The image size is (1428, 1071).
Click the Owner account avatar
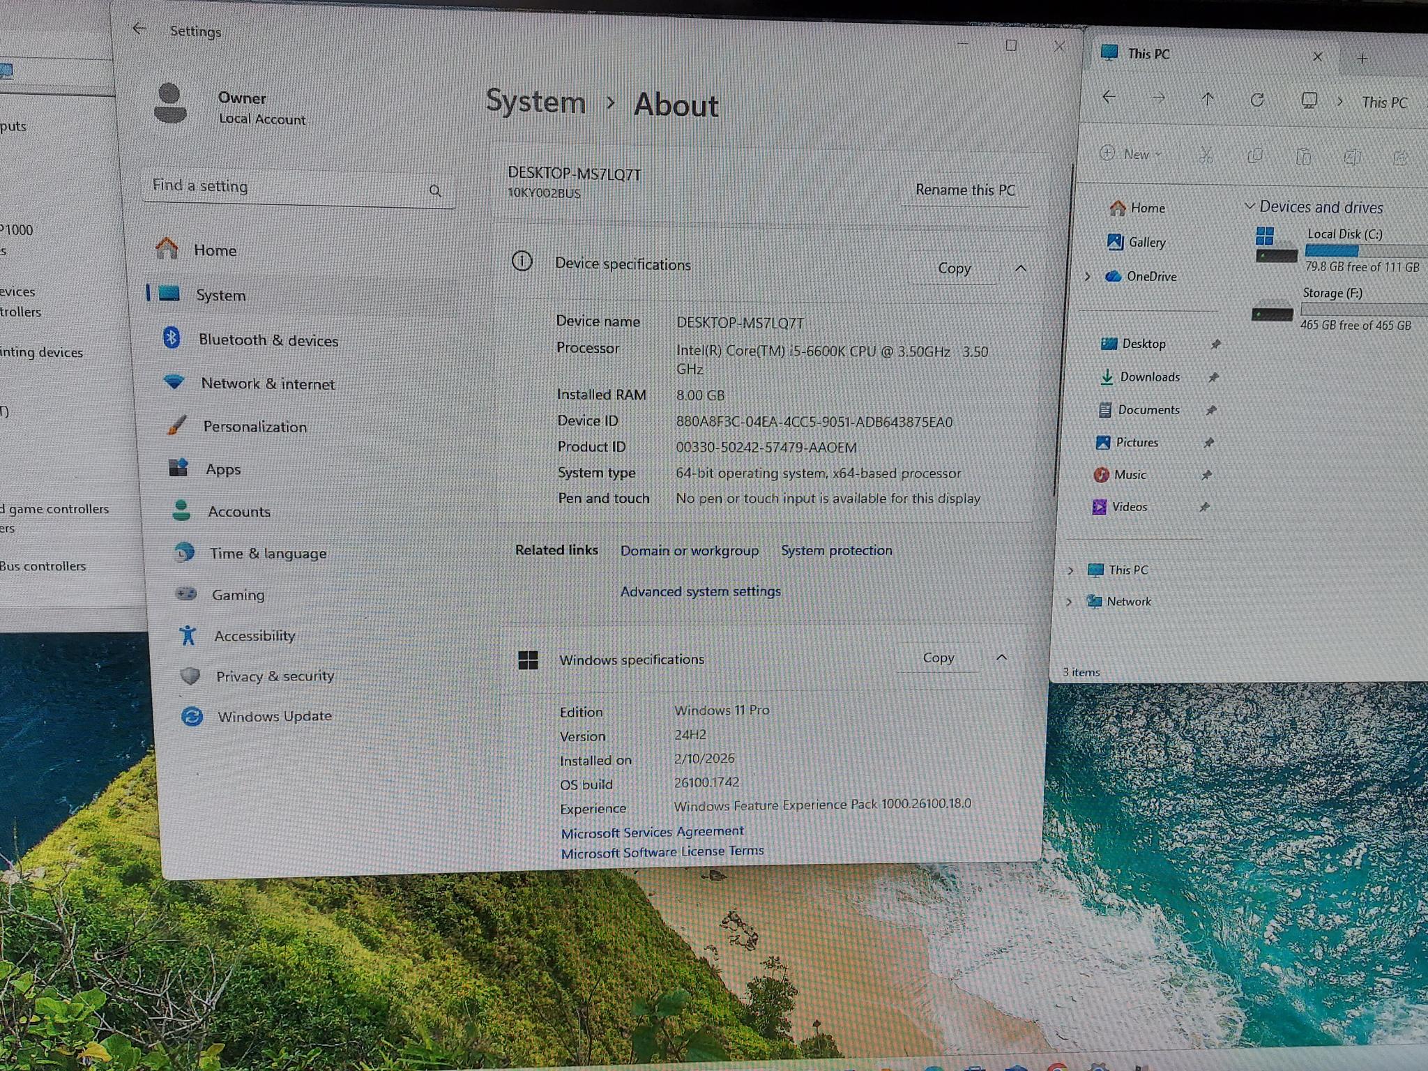[x=170, y=103]
